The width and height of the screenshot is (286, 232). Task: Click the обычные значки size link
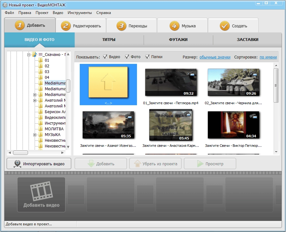pos(215,57)
